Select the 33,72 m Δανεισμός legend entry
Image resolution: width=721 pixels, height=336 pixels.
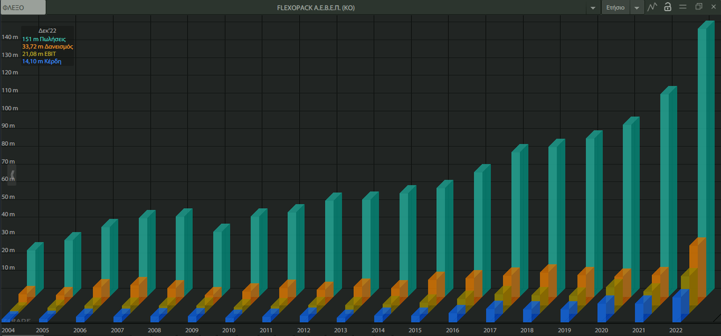point(47,46)
